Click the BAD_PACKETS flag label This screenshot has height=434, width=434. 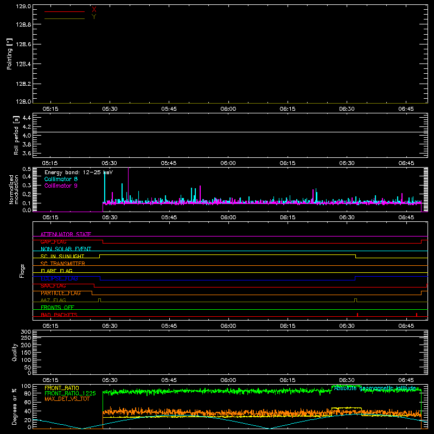59,315
